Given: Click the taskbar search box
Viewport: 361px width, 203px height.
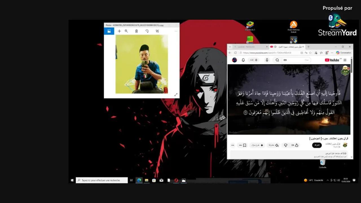Looking at the screenshot, I should [102, 180].
